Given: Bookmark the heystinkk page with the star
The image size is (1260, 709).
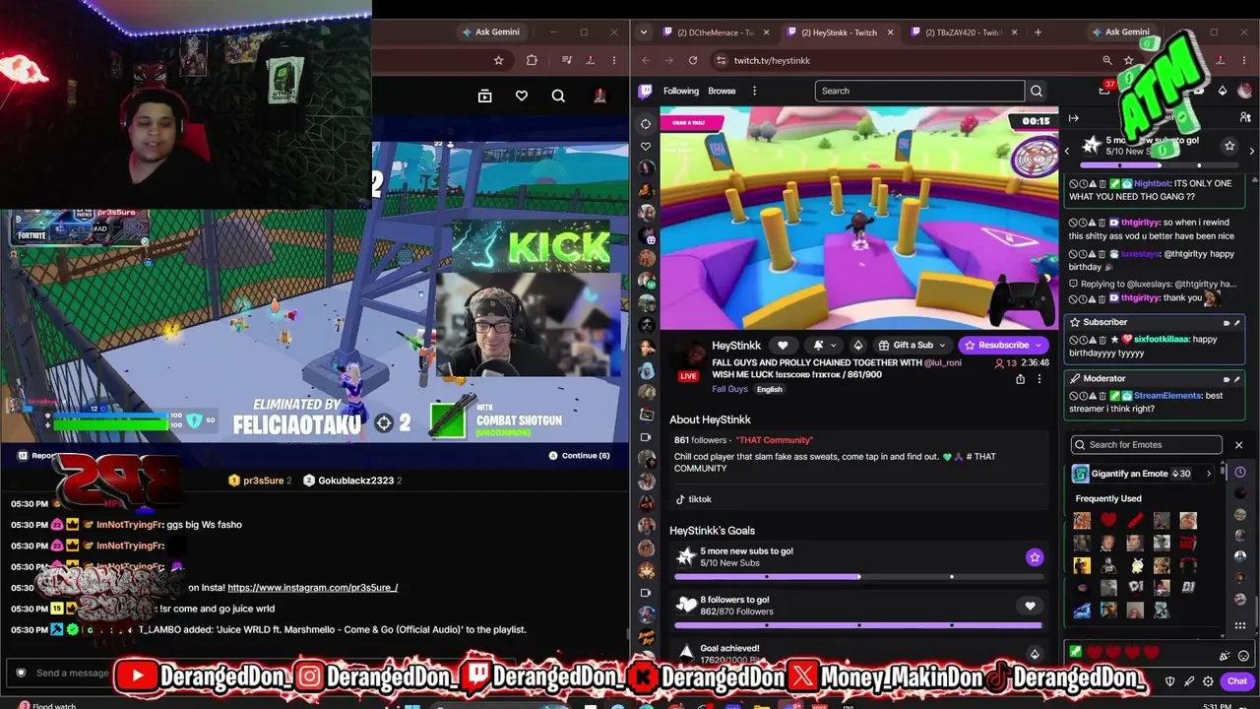Looking at the screenshot, I should click(1129, 60).
